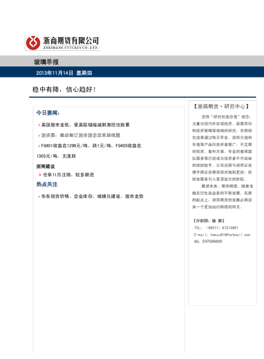
Task: Click the red bullet before 美国股市走低
Action: tap(39, 125)
